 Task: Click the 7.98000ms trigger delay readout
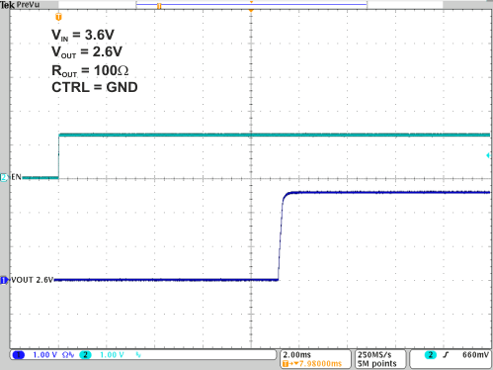pos(312,363)
